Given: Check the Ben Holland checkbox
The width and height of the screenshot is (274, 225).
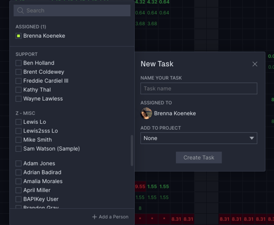Looking at the screenshot, I should [19, 63].
